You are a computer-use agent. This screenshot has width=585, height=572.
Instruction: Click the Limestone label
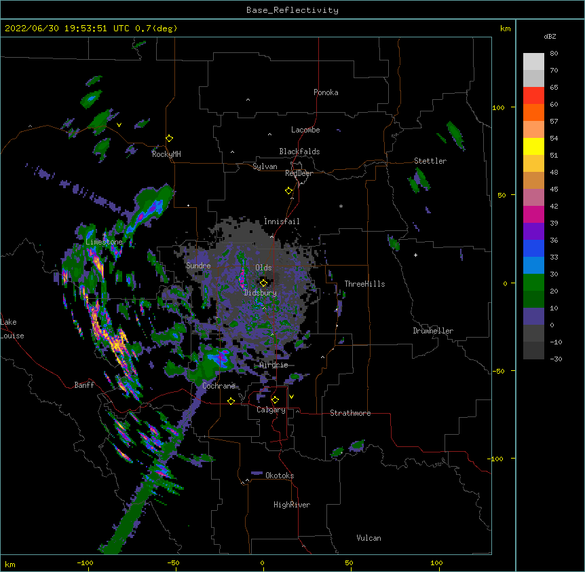(x=104, y=242)
